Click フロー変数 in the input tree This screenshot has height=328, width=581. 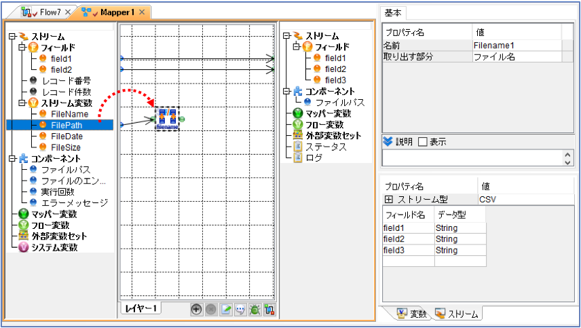[x=50, y=225]
